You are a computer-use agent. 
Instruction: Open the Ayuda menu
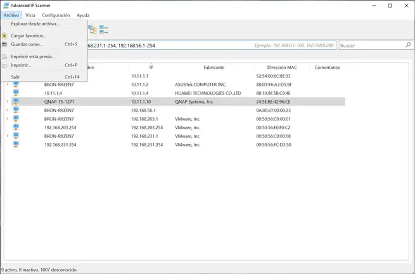[x=83, y=15]
